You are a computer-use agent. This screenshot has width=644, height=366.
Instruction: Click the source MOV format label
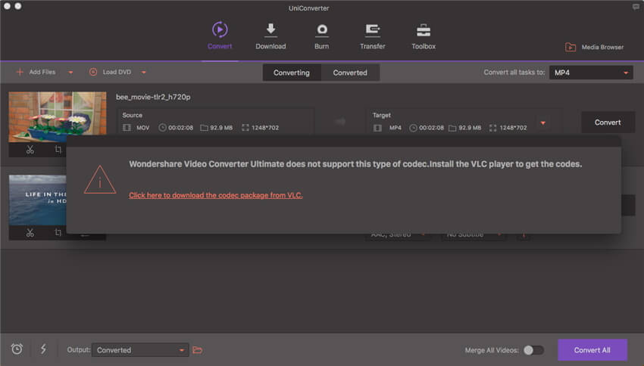coord(143,128)
